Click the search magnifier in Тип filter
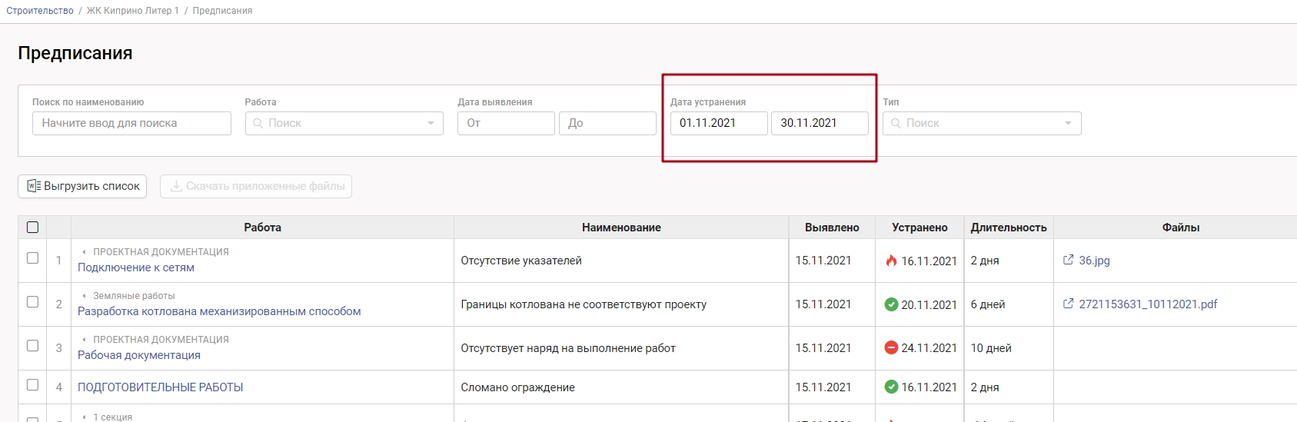Viewport: 1297px width, 422px height. [896, 124]
